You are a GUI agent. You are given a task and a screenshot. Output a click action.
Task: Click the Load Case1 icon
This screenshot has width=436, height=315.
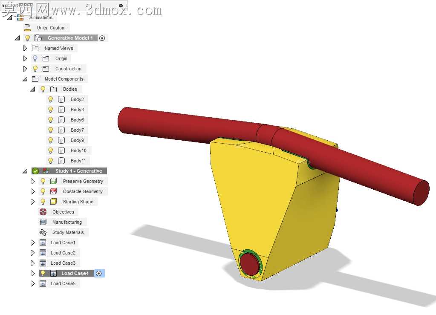click(x=43, y=243)
